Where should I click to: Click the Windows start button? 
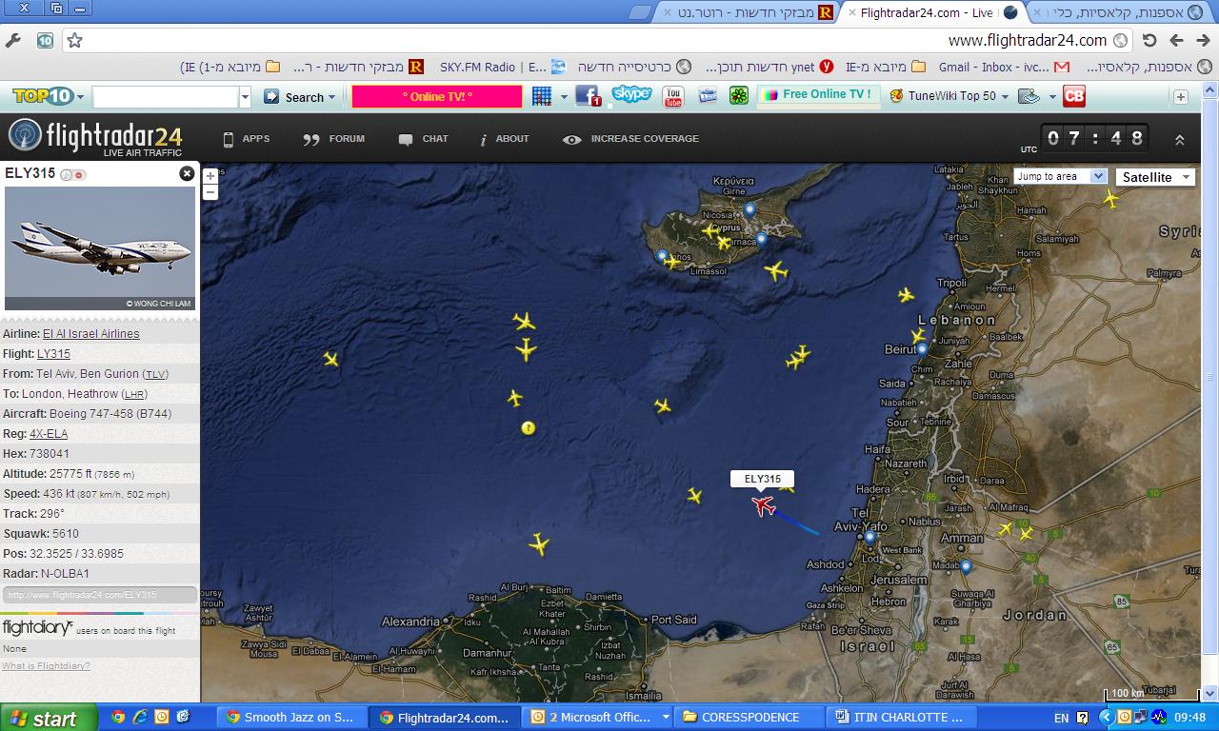[49, 718]
